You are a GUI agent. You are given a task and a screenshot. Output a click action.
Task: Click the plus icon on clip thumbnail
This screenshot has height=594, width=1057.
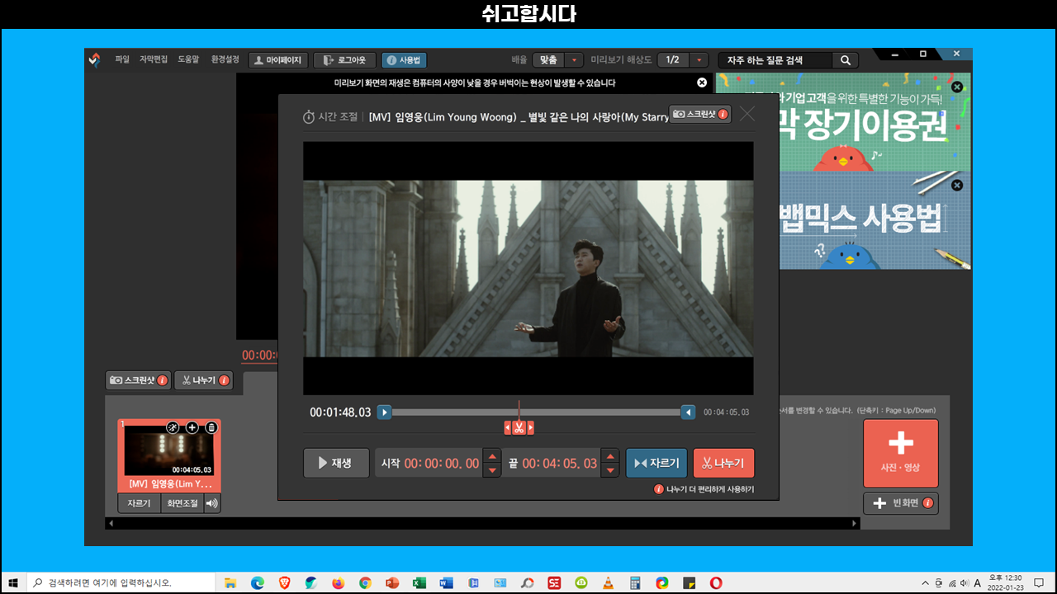tap(192, 427)
